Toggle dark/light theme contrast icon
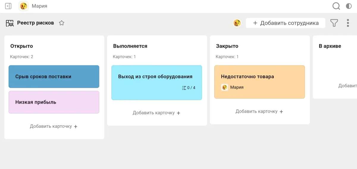 coord(349,6)
